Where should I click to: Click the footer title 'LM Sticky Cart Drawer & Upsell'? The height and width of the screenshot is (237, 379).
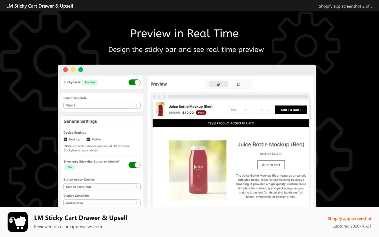[81, 218]
